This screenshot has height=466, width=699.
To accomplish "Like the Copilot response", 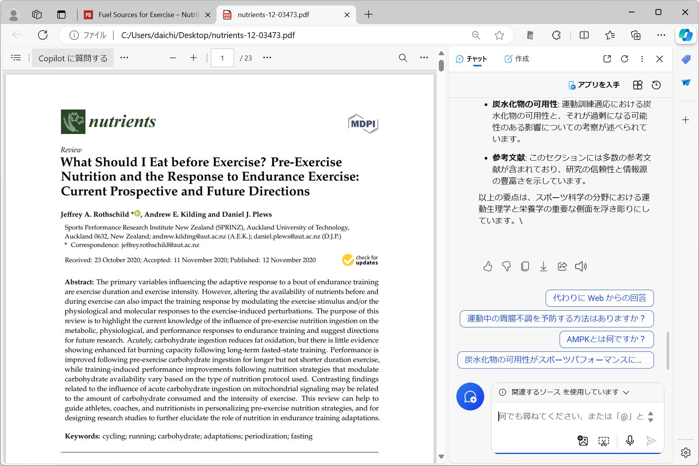I will (488, 266).
